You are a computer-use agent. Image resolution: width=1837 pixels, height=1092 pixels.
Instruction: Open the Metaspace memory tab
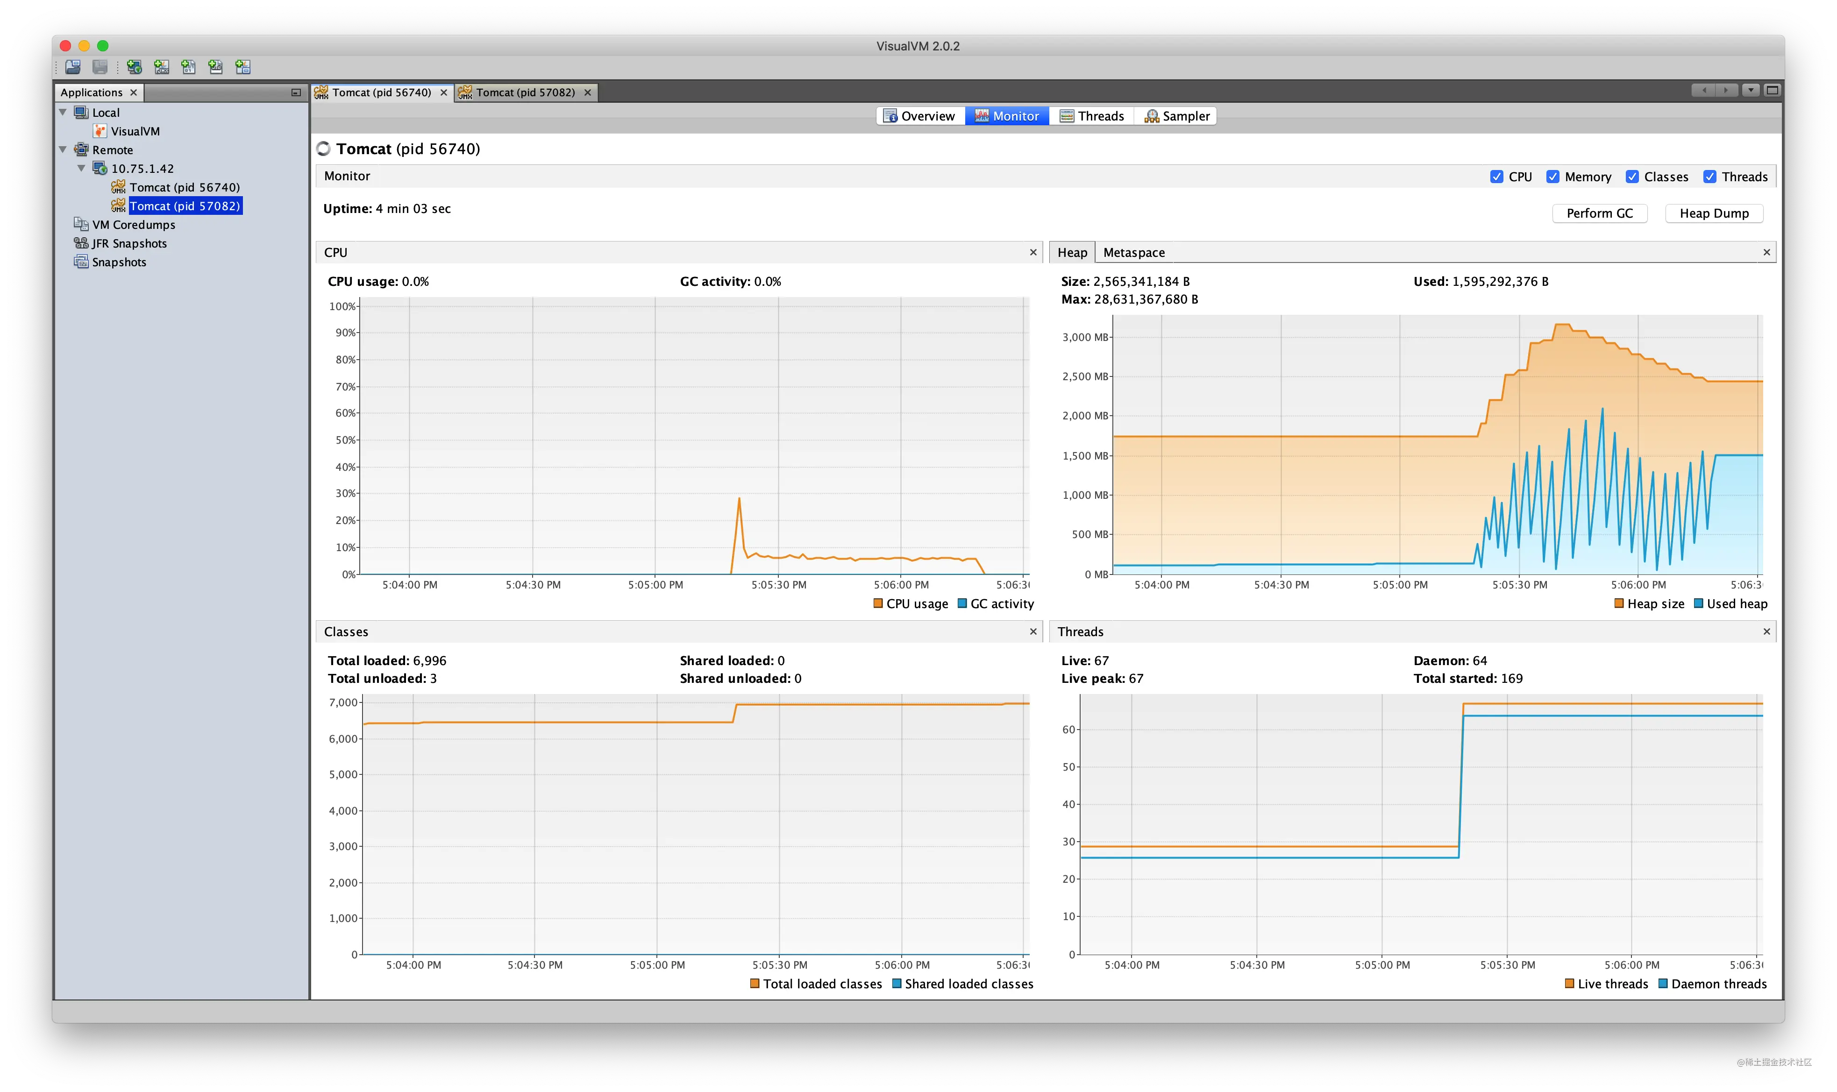[1134, 252]
